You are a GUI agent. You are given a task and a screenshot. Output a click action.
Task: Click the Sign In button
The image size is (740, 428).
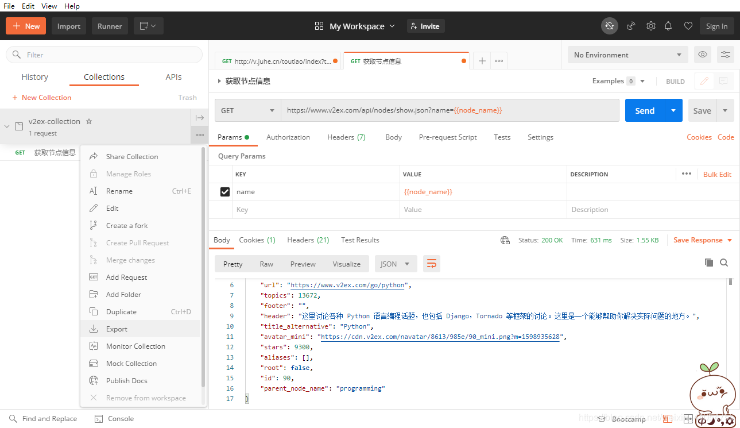coord(716,26)
